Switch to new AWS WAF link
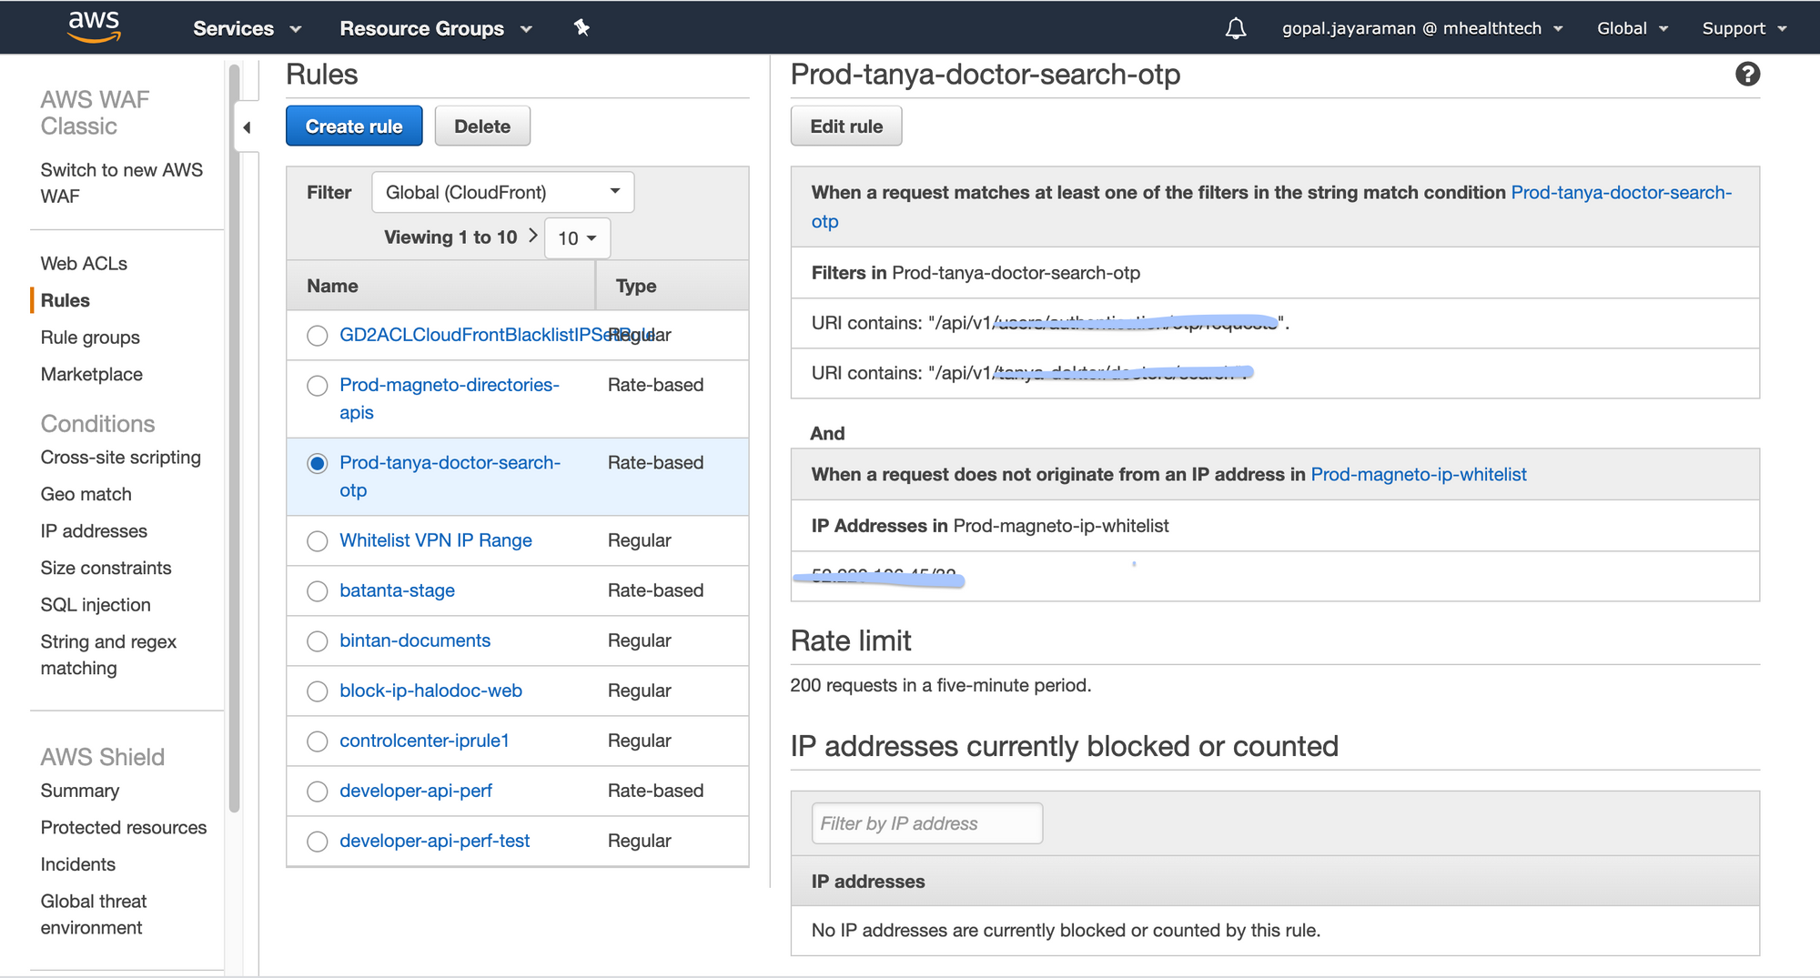1820x978 pixels. click(122, 183)
